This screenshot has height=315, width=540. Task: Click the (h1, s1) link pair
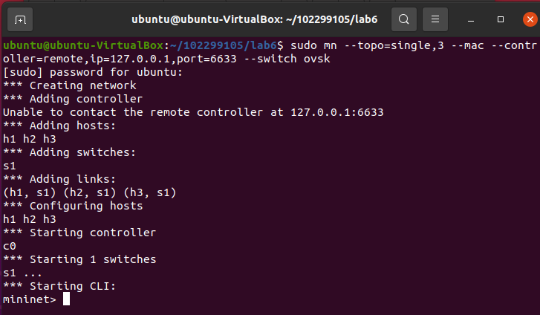27,192
